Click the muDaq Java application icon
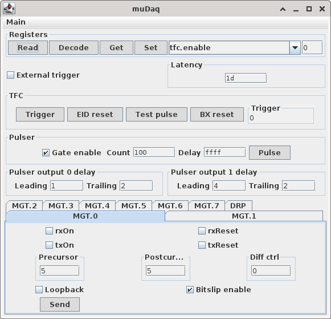 click(9, 9)
